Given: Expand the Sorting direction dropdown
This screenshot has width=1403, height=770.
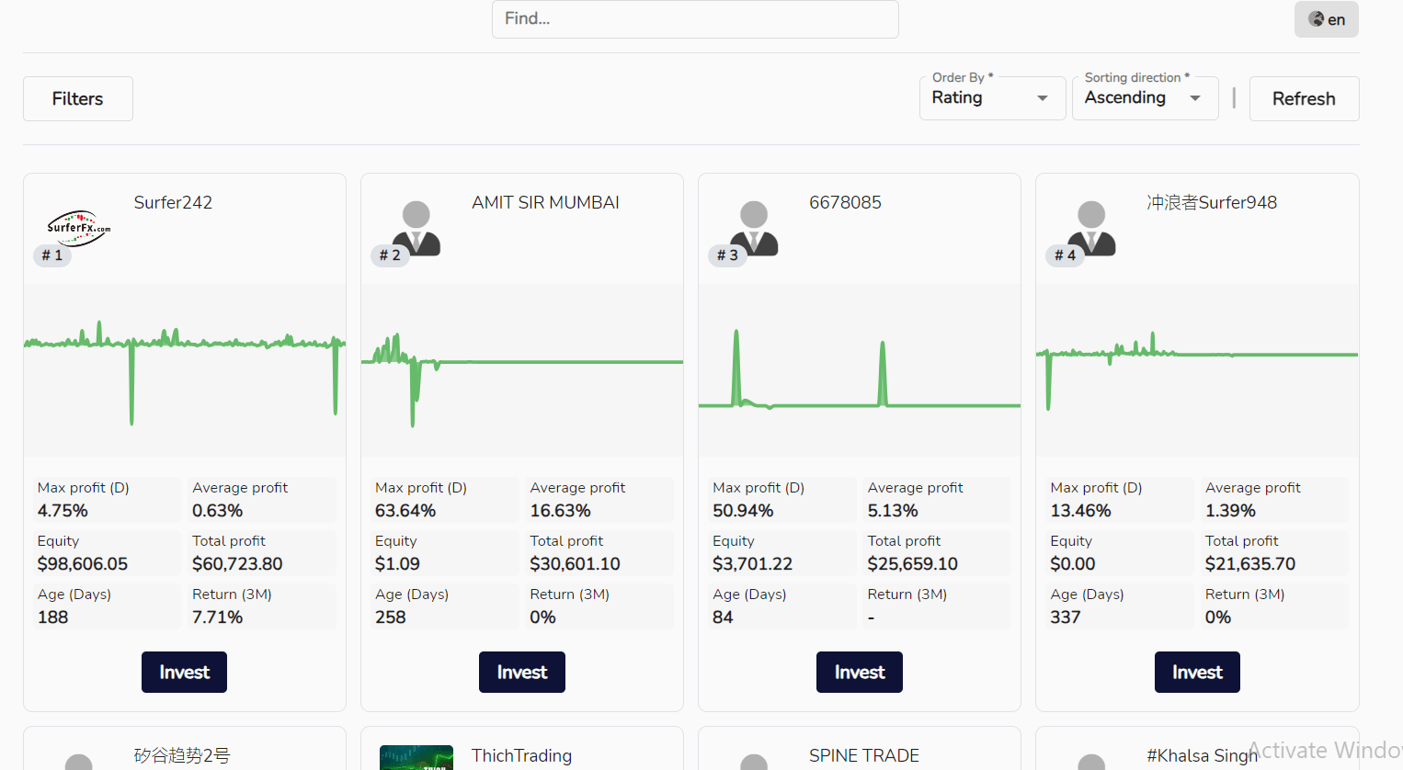Looking at the screenshot, I should coord(1144,98).
